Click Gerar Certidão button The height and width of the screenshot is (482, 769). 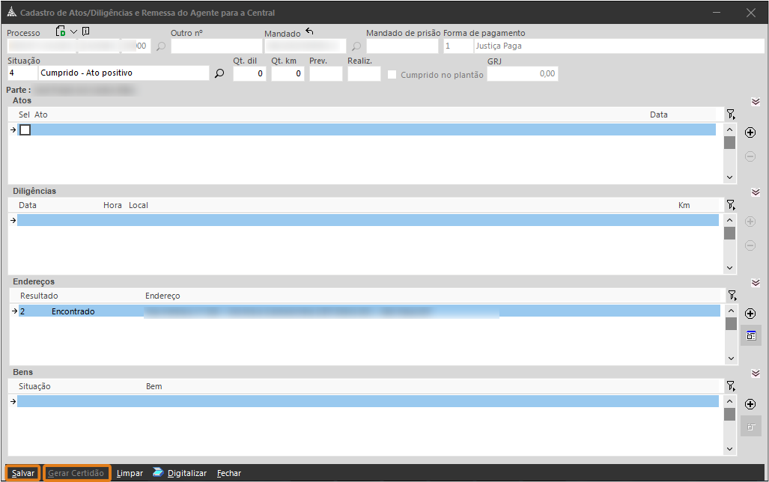tap(76, 473)
